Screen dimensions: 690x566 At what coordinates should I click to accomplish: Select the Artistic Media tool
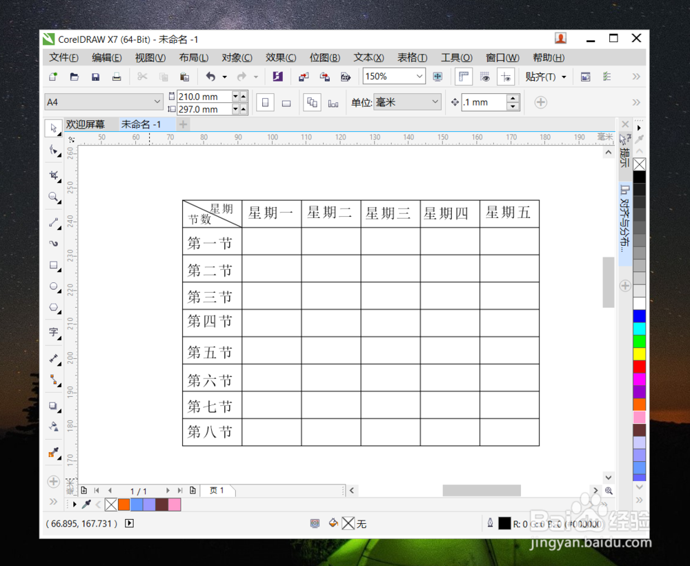point(53,244)
